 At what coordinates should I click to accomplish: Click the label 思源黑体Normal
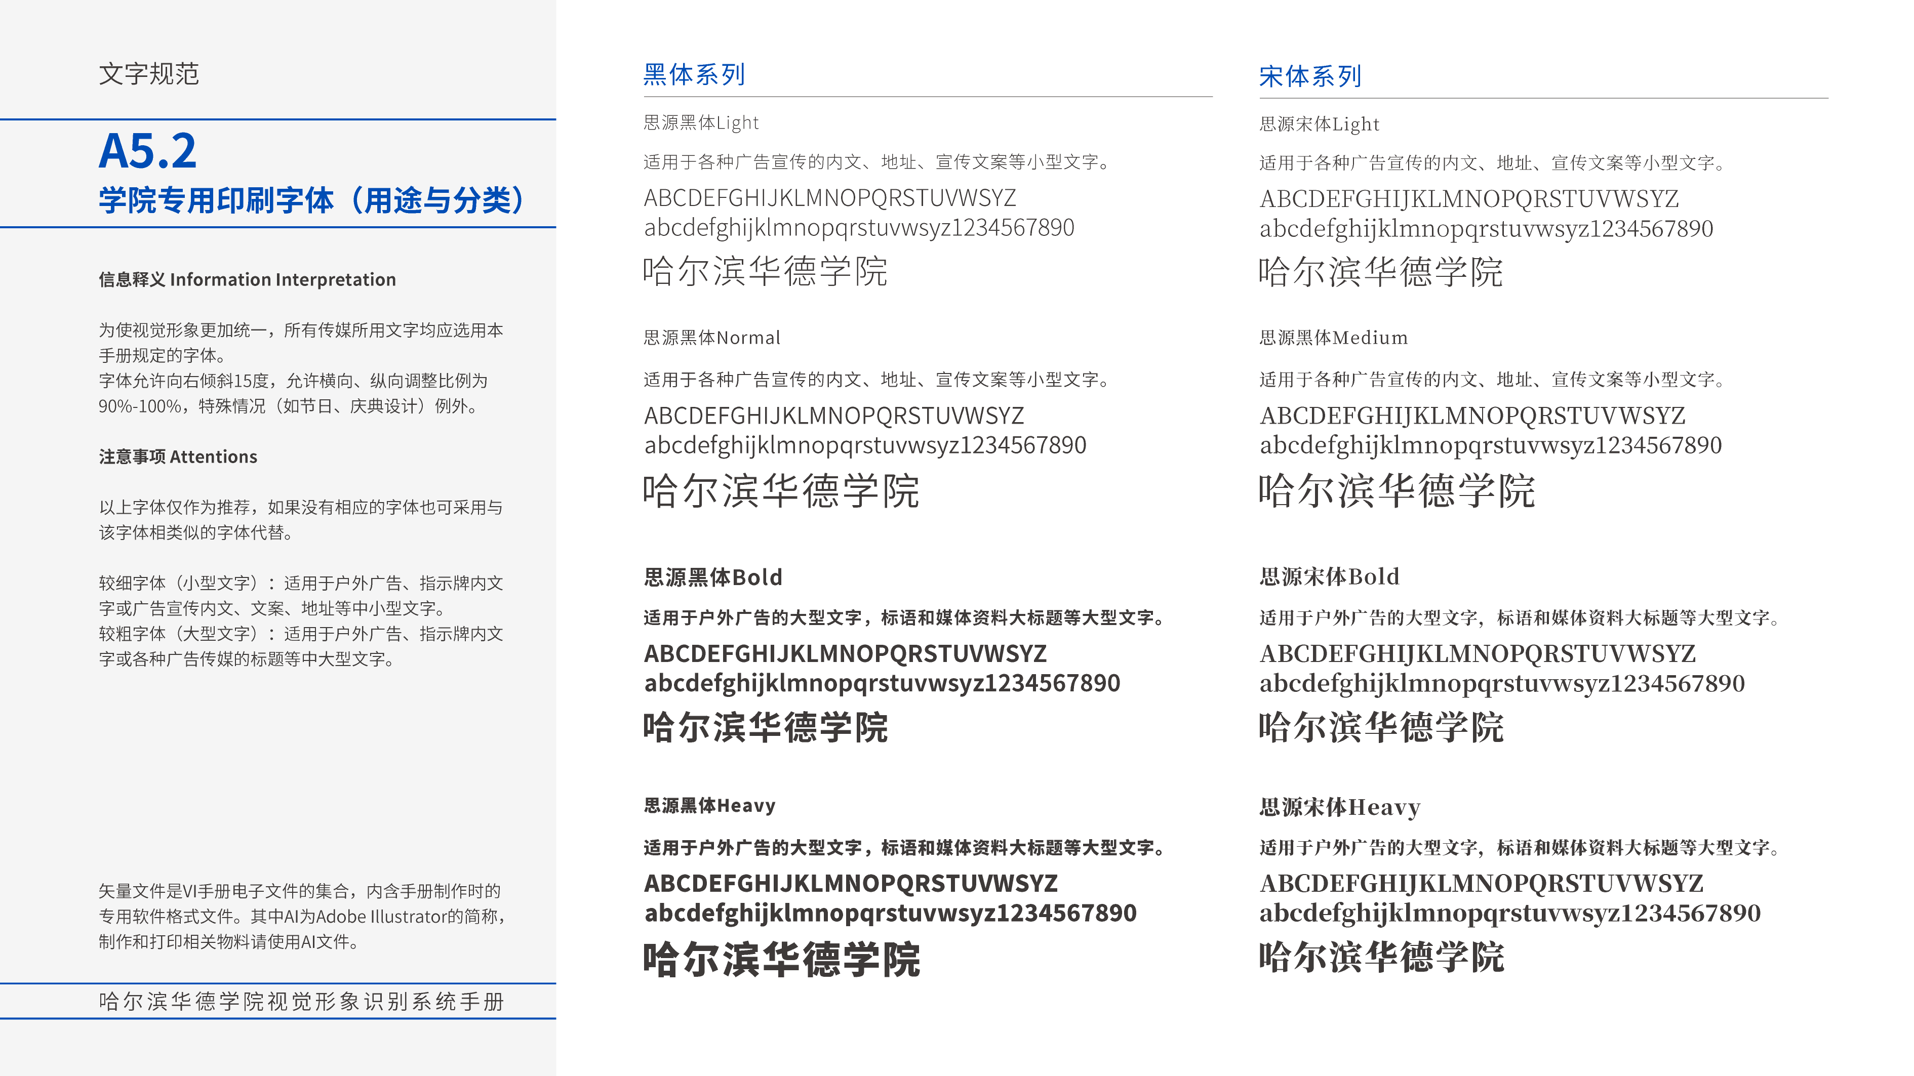point(712,338)
